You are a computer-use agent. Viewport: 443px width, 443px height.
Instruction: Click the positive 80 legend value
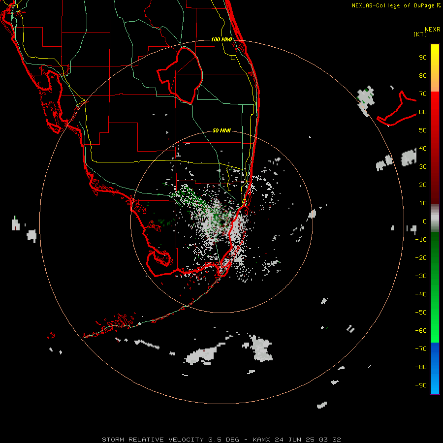(x=423, y=76)
